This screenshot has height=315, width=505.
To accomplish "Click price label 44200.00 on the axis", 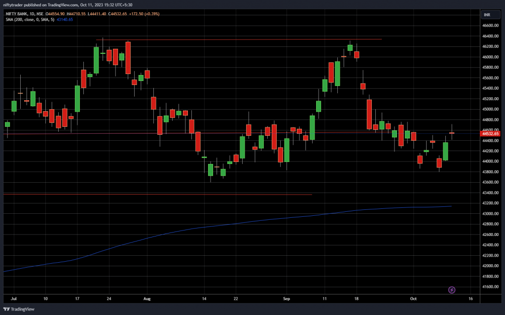I will 490,151.
